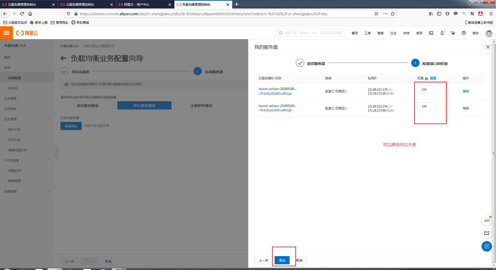Click the 添加 button to confirm servers
The width and height of the screenshot is (496, 270).
tap(282, 260)
